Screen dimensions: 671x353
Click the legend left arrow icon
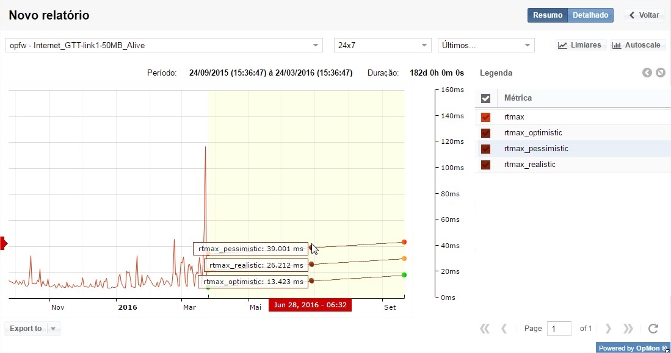tap(647, 73)
